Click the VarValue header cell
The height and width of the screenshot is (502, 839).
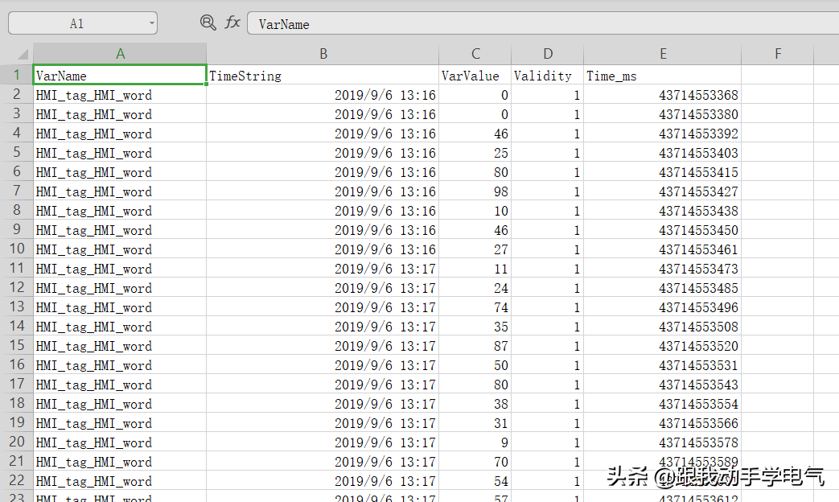pyautogui.click(x=475, y=76)
